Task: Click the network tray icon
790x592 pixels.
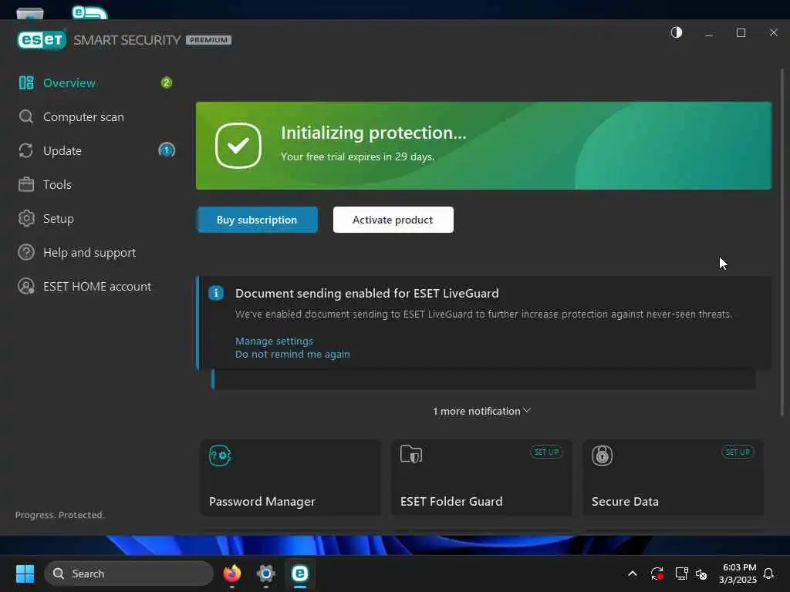Action: (x=681, y=573)
